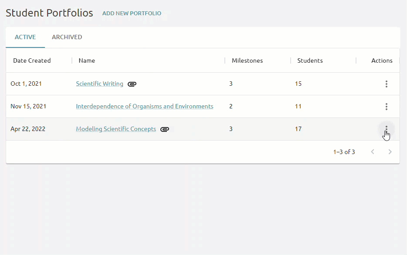Select the Oct 1, 2021 date cell
This screenshot has height=255, width=407.
click(x=26, y=84)
